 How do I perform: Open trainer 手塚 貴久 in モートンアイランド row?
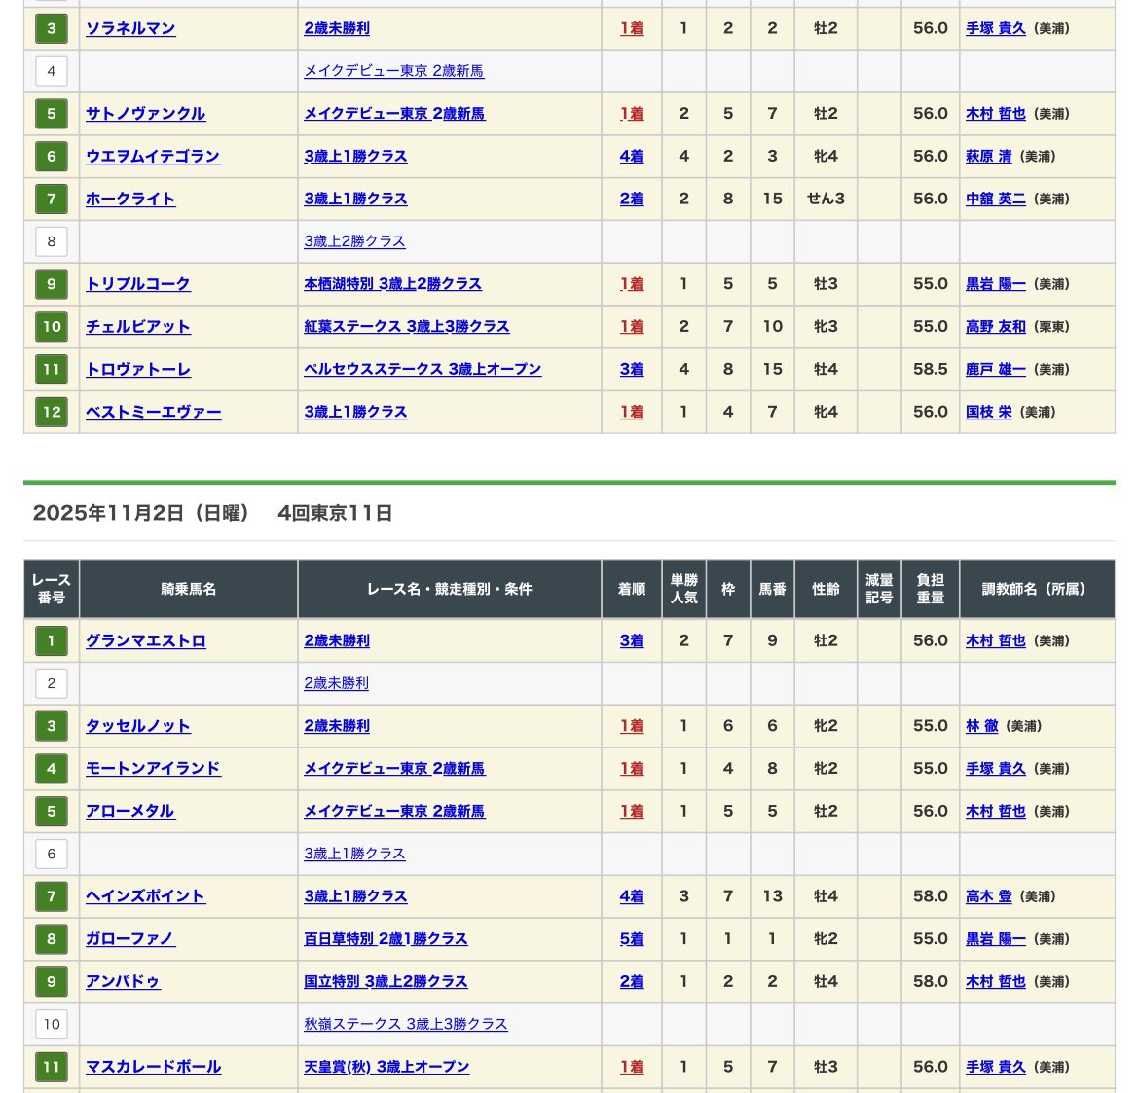click(995, 768)
